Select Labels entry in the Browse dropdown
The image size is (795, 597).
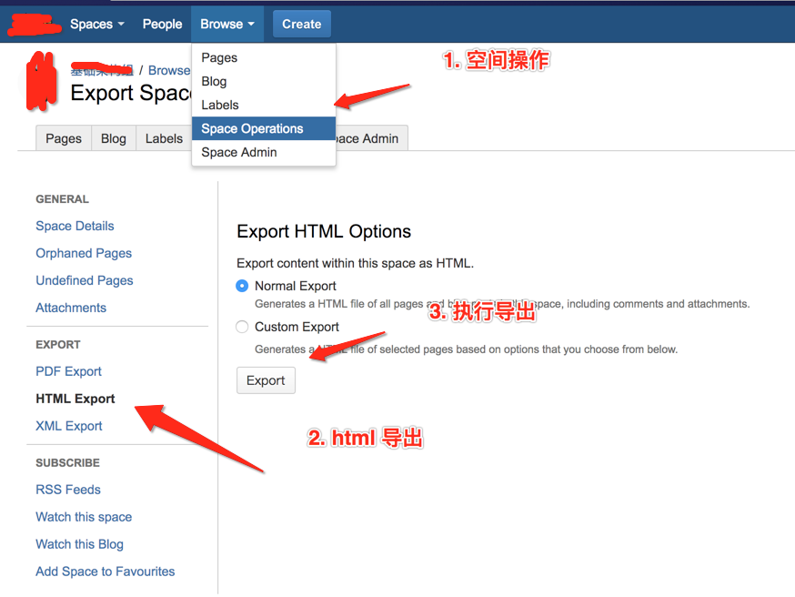(217, 105)
